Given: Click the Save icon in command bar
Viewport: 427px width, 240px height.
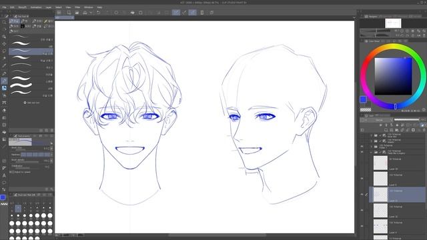Looking at the screenshot, I should (x=85, y=13).
